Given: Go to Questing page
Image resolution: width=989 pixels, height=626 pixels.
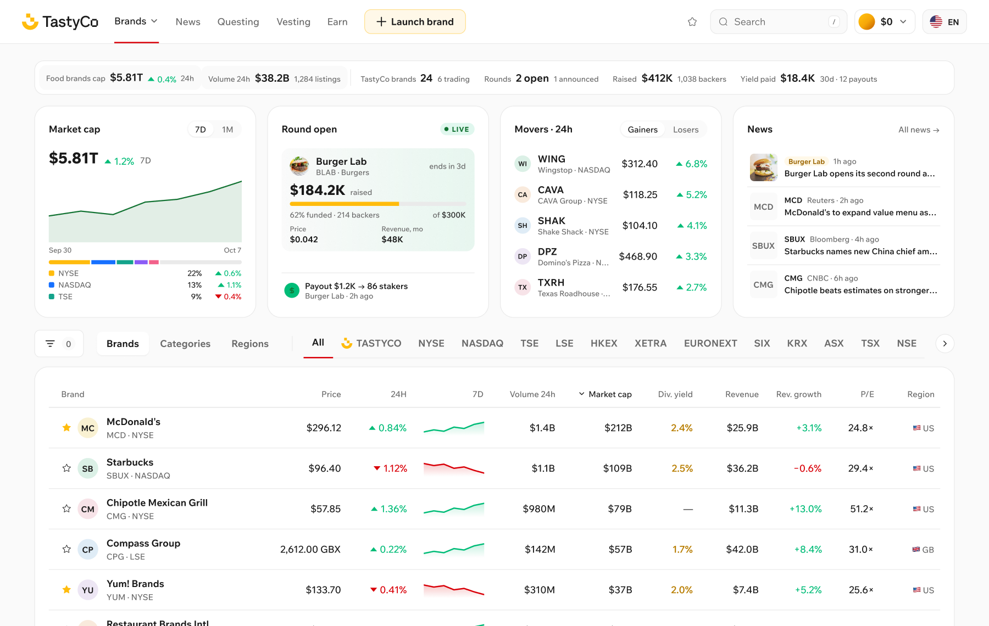Looking at the screenshot, I should point(238,22).
